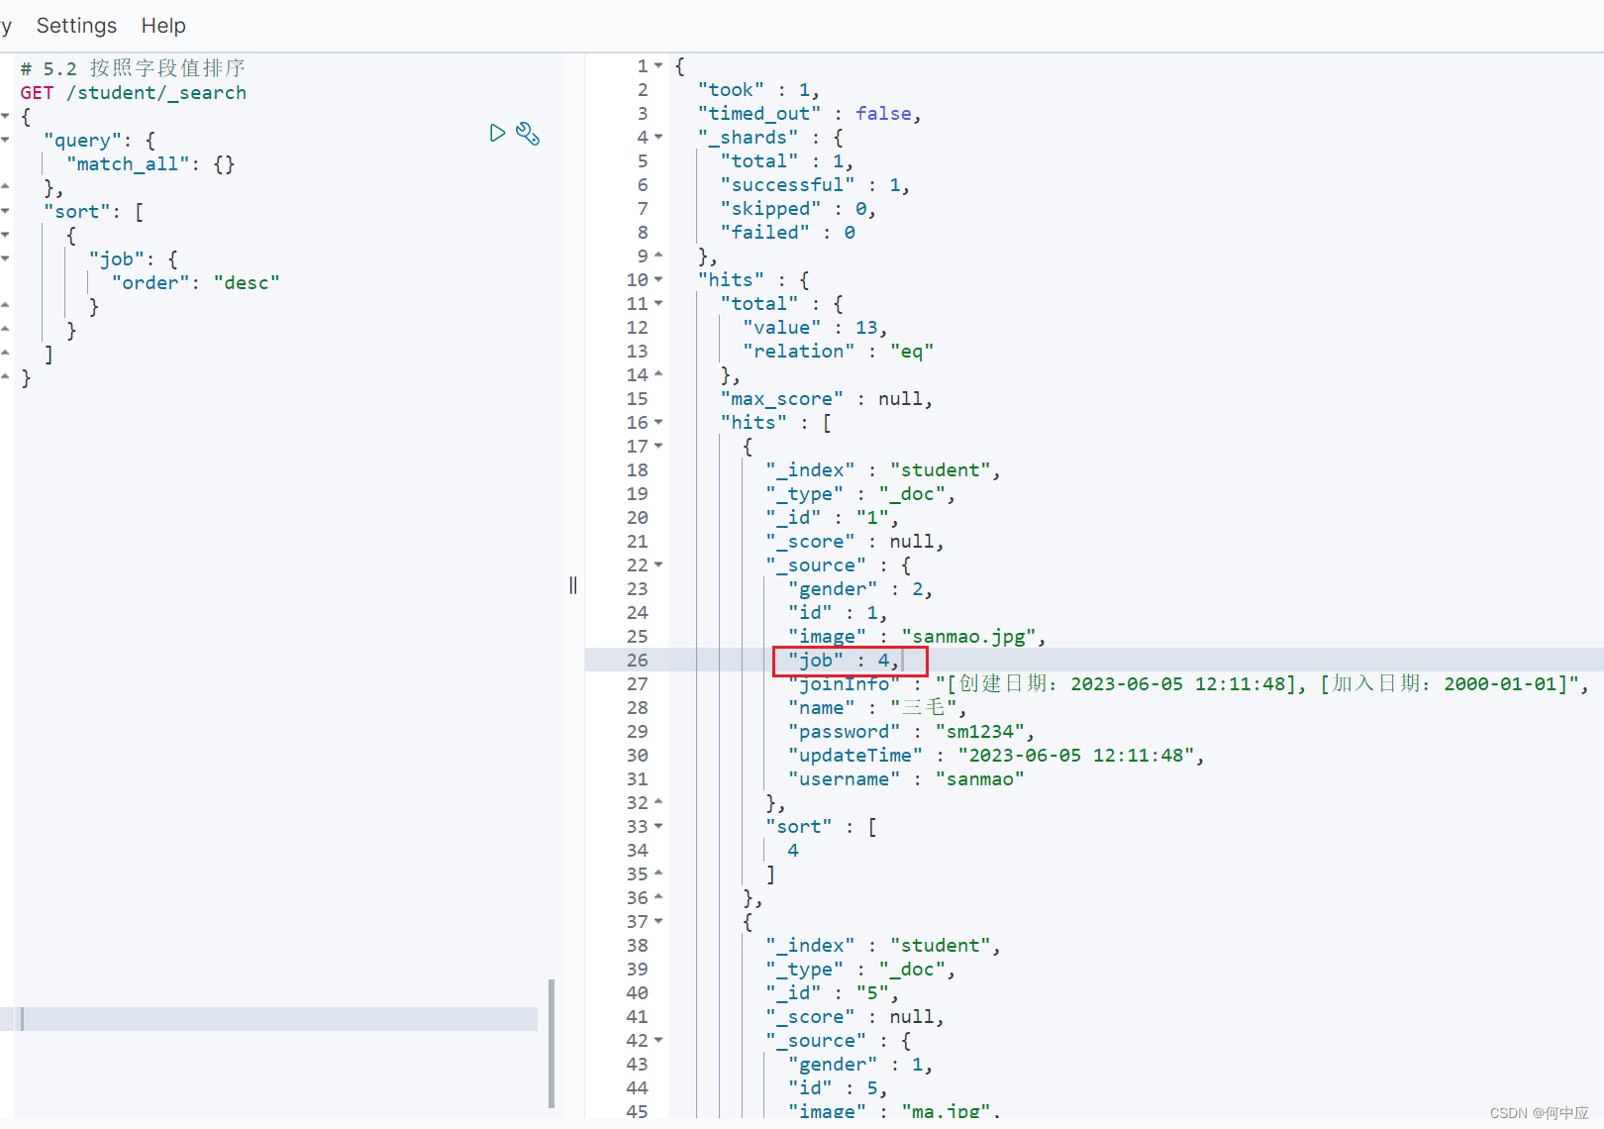Image resolution: width=1604 pixels, height=1129 pixels.
Task: Collapse "total" fold arrow at line 11
Action: pos(658,304)
